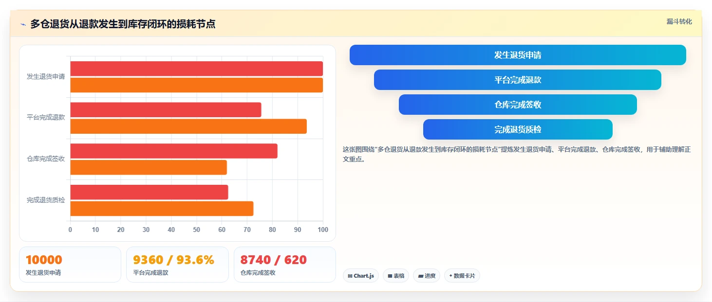Click the description paragraph below the funnel
Viewport: 712px width, 302px height.
pyautogui.click(x=517, y=154)
